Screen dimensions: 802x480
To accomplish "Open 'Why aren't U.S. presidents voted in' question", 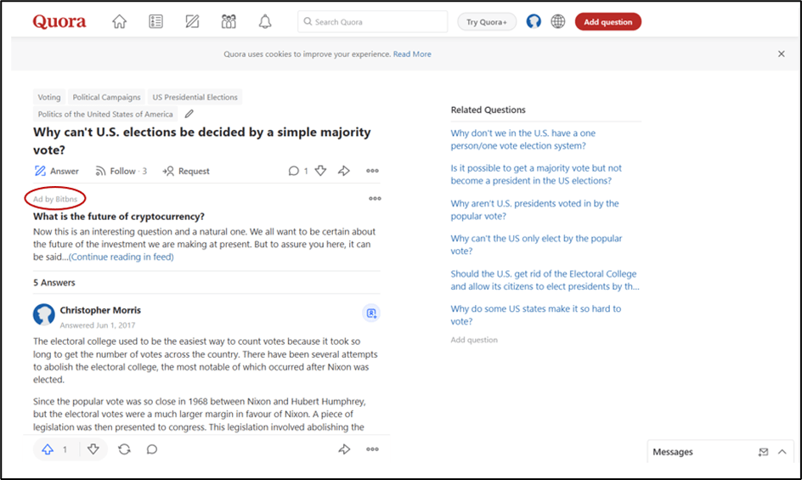I will pyautogui.click(x=534, y=209).
